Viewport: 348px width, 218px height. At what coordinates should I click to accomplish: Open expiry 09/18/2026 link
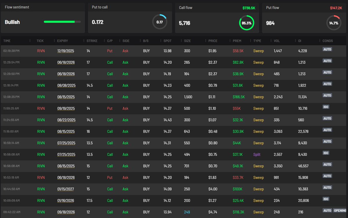tap(66, 212)
